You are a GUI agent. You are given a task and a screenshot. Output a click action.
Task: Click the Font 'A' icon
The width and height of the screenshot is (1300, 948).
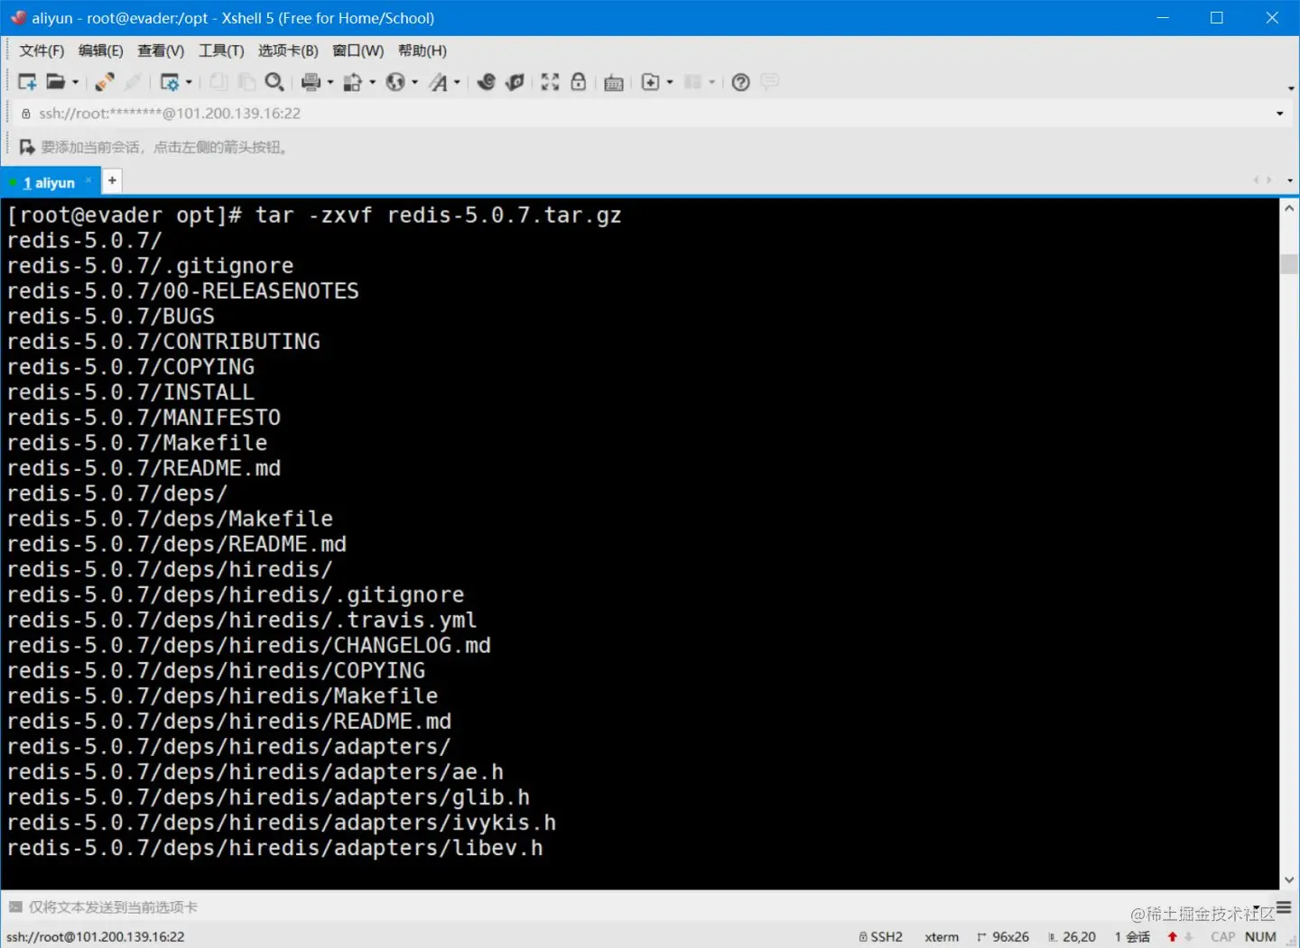coord(438,82)
